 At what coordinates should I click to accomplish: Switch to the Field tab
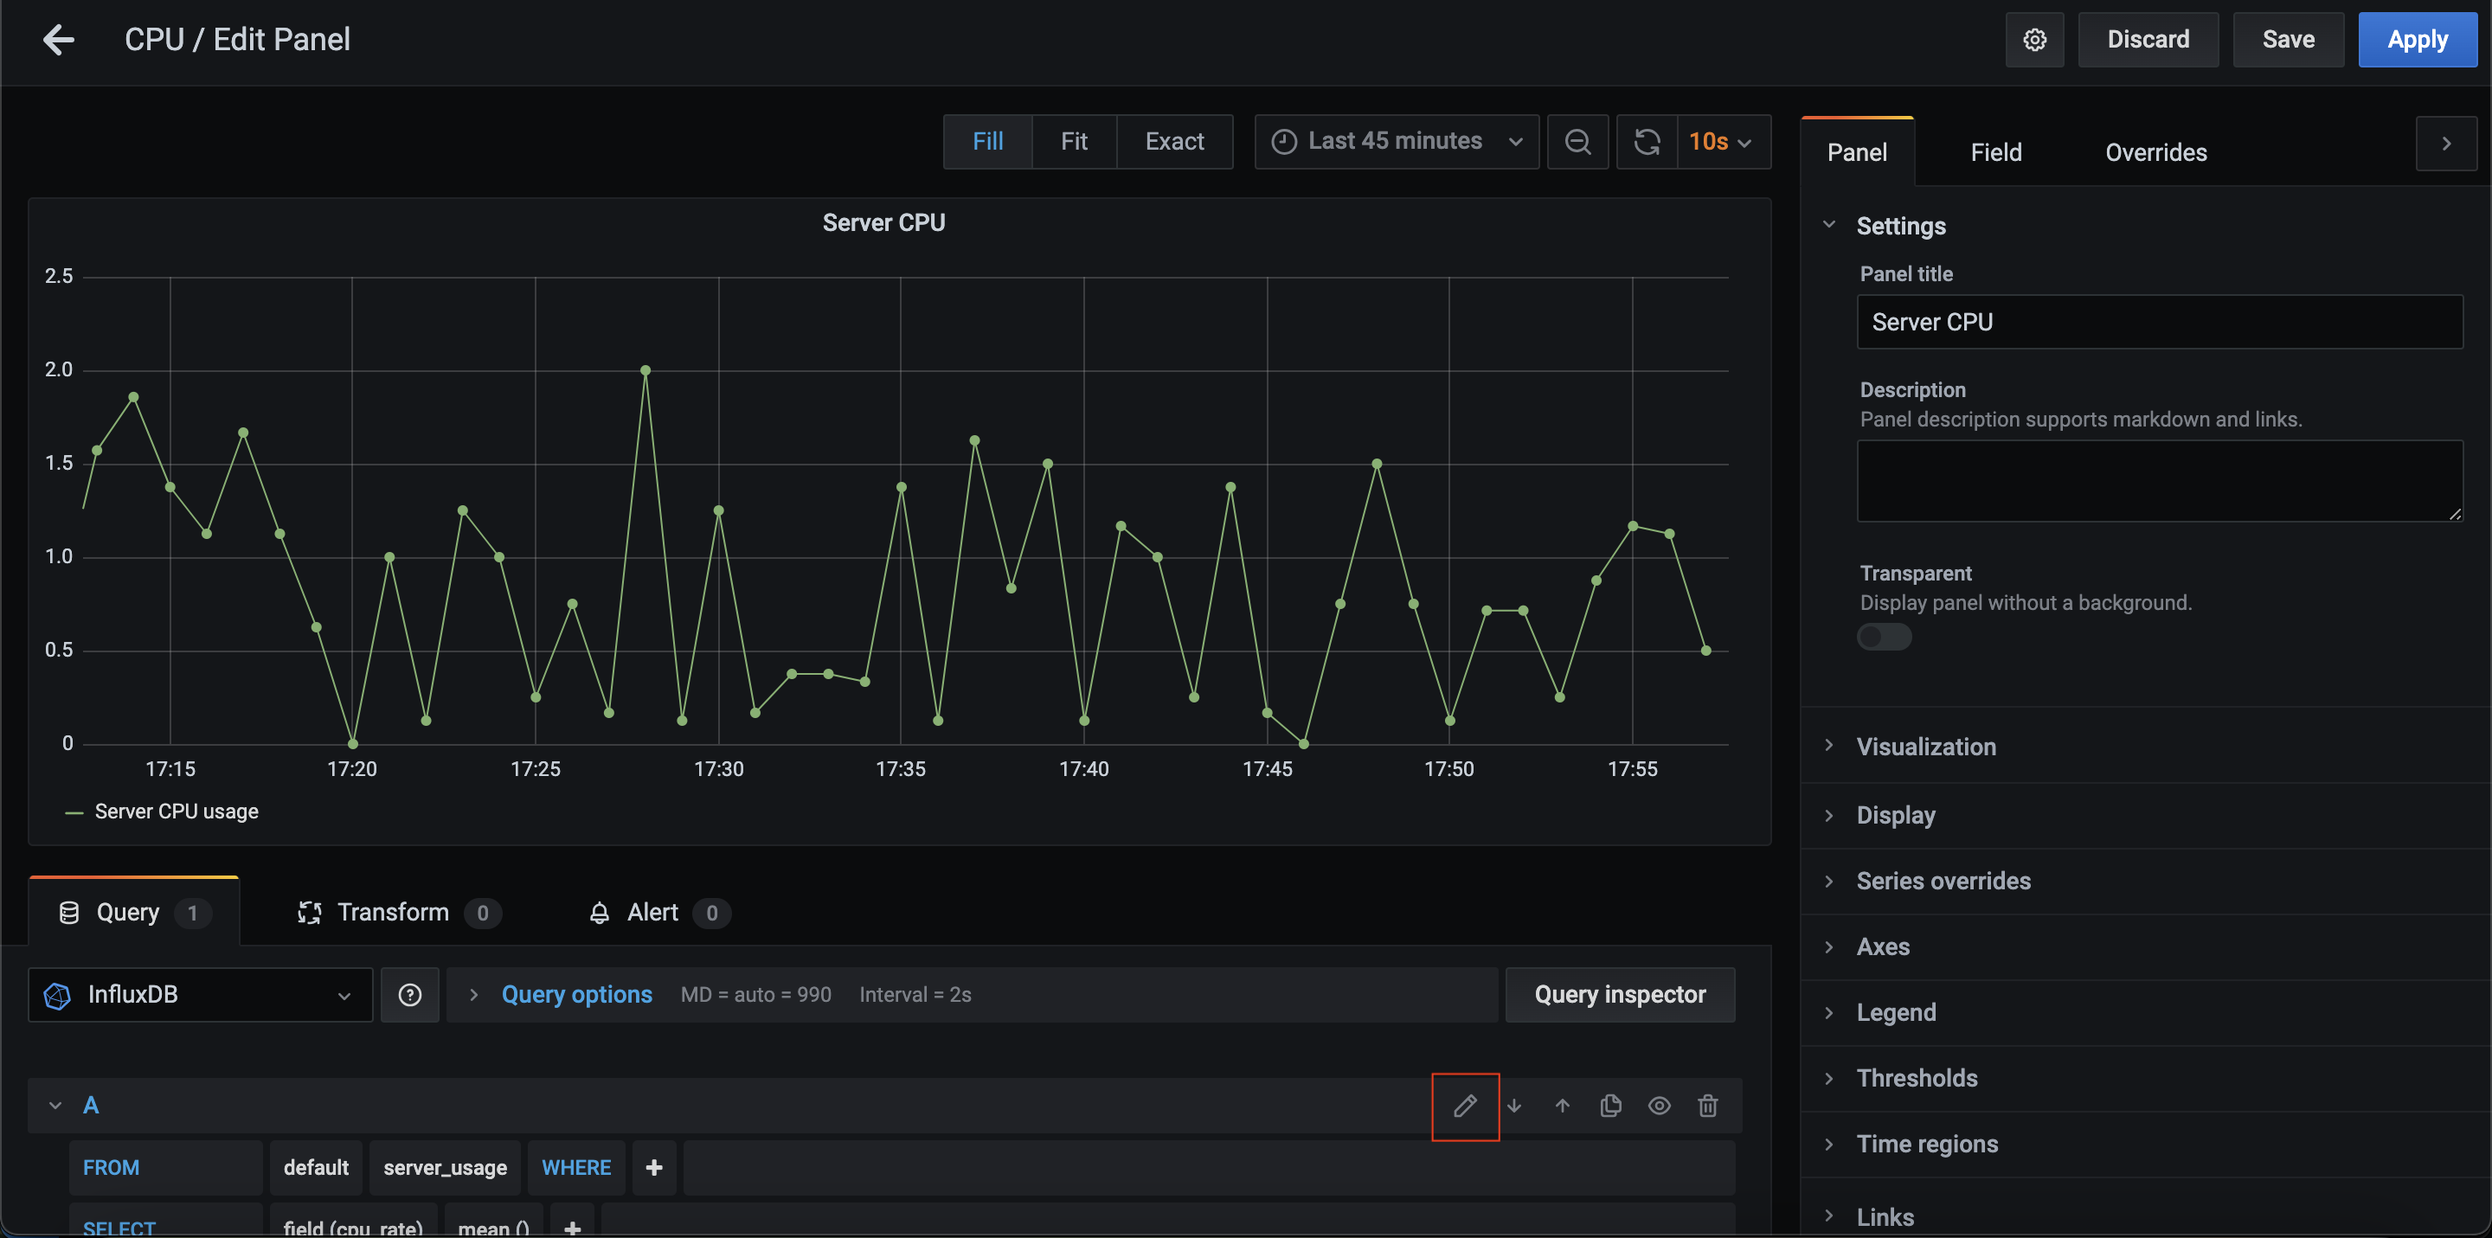(1995, 153)
